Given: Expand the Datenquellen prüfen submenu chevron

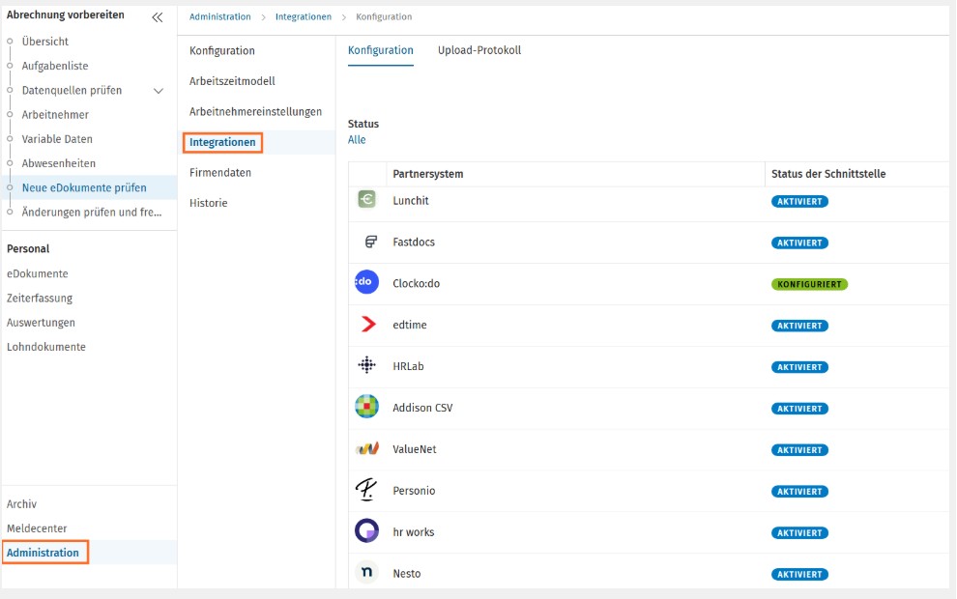Looking at the screenshot, I should (x=159, y=91).
